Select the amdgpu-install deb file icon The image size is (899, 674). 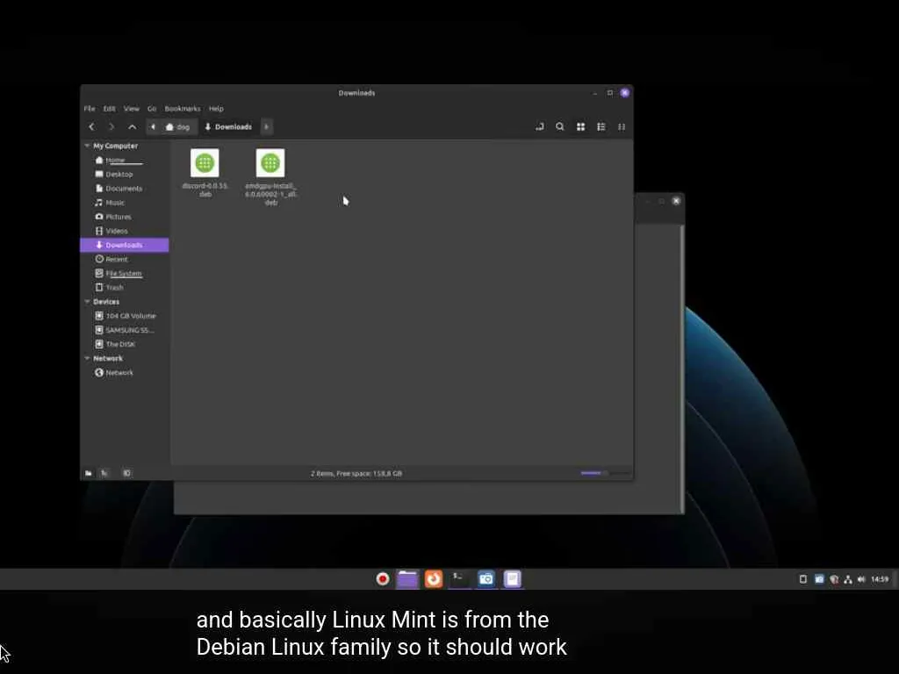tap(270, 163)
